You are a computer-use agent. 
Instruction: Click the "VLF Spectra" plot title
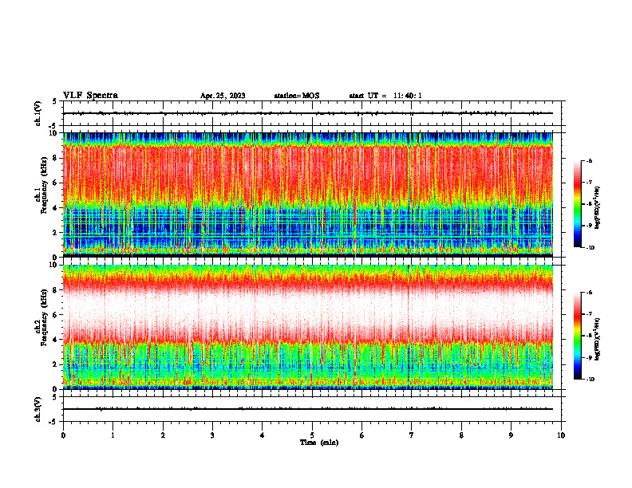click(90, 96)
